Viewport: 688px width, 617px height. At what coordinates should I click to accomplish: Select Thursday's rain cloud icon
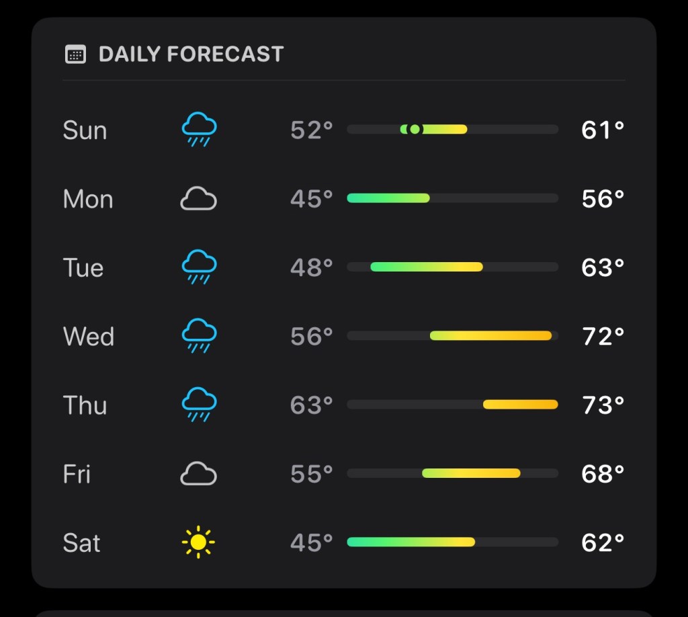coord(199,405)
